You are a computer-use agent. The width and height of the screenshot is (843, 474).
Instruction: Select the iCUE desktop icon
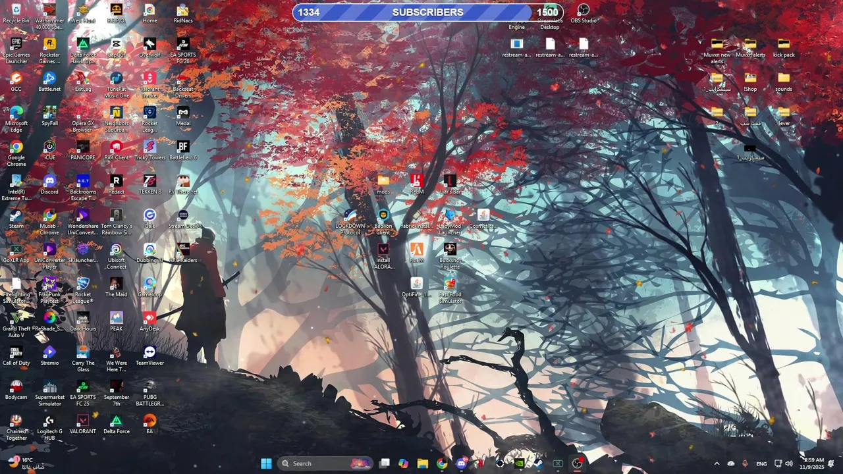(x=49, y=150)
